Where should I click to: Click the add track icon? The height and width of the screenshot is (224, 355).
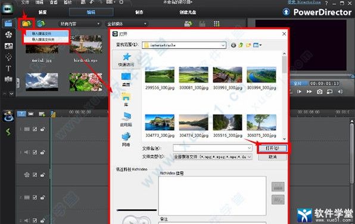click(x=42, y=114)
